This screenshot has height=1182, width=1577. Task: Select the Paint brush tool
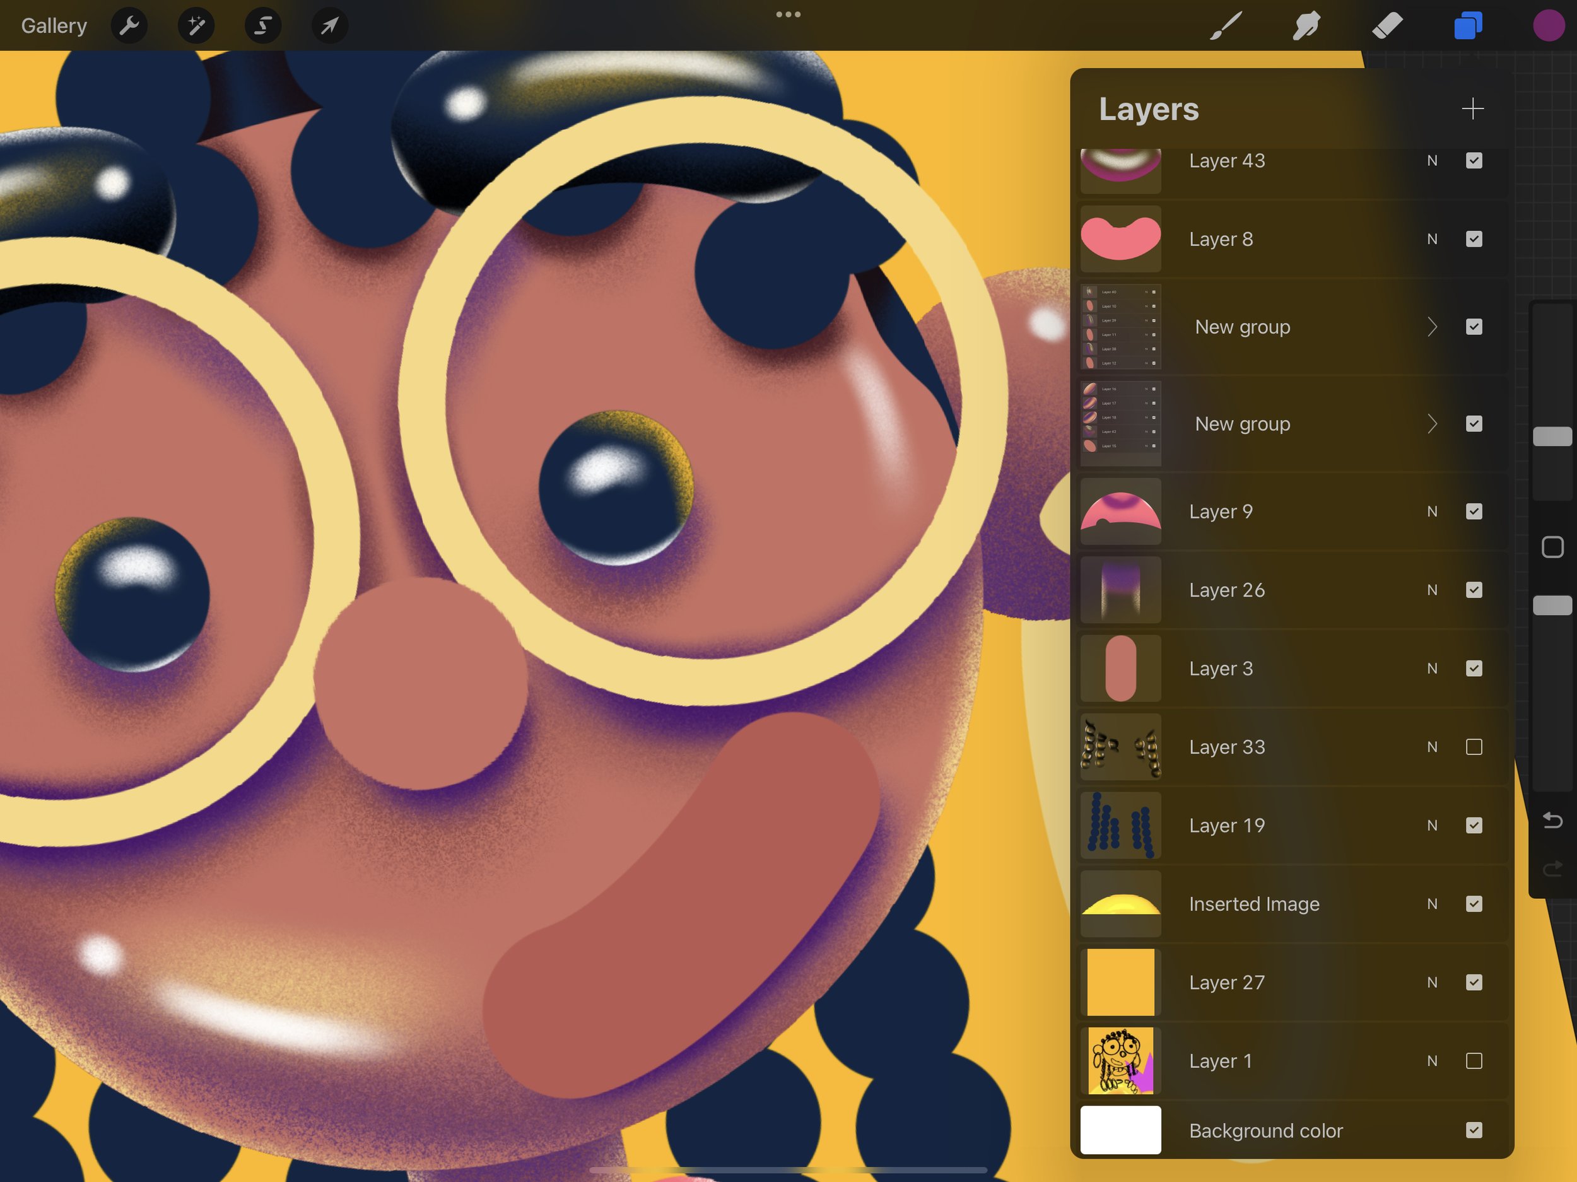(x=1226, y=26)
